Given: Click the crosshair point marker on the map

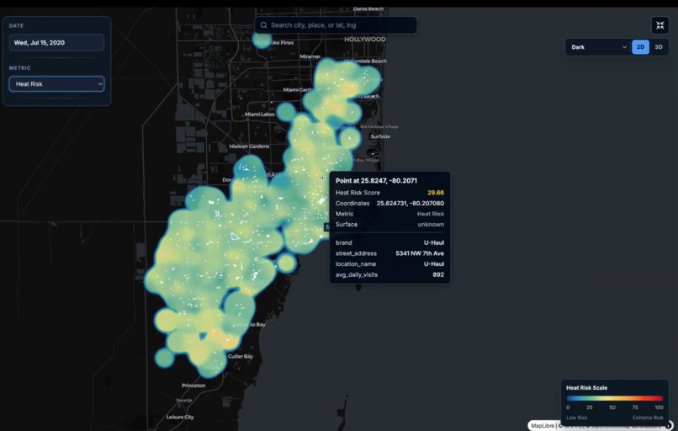Looking at the screenshot, I should (322, 178).
